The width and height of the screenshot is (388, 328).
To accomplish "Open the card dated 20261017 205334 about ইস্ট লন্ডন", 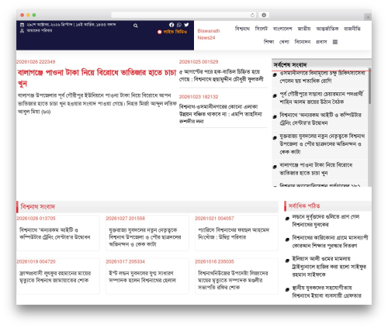I will coord(147,276).
